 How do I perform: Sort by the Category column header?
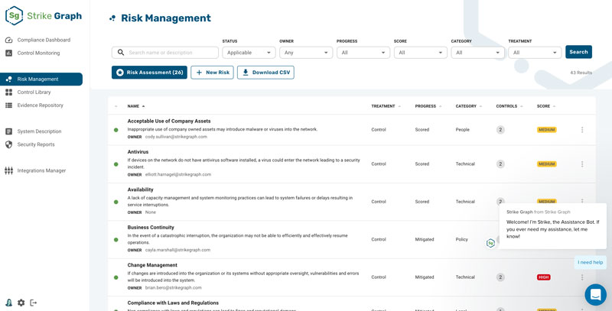tap(469, 106)
